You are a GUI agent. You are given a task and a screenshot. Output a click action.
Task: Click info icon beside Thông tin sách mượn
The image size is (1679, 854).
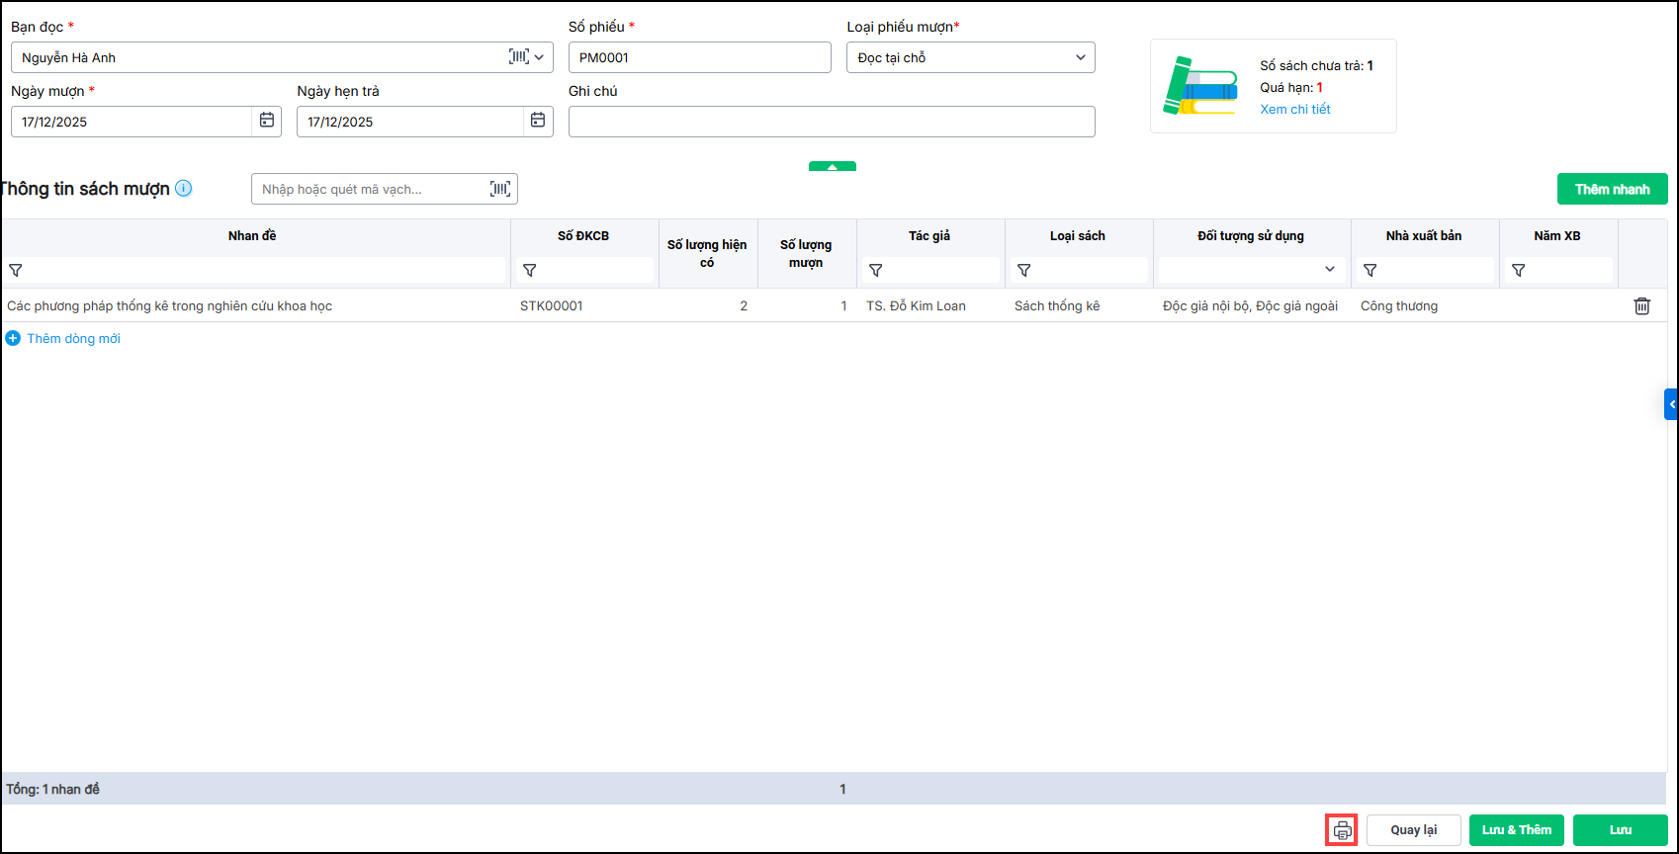pos(184,188)
